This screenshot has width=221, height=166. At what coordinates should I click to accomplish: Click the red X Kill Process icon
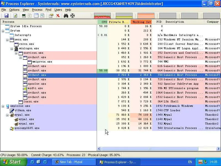pyautogui.click(x=58, y=16)
